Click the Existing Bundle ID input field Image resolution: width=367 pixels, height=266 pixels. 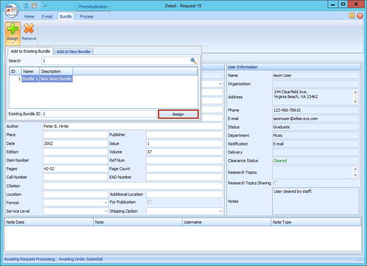[x=99, y=114]
